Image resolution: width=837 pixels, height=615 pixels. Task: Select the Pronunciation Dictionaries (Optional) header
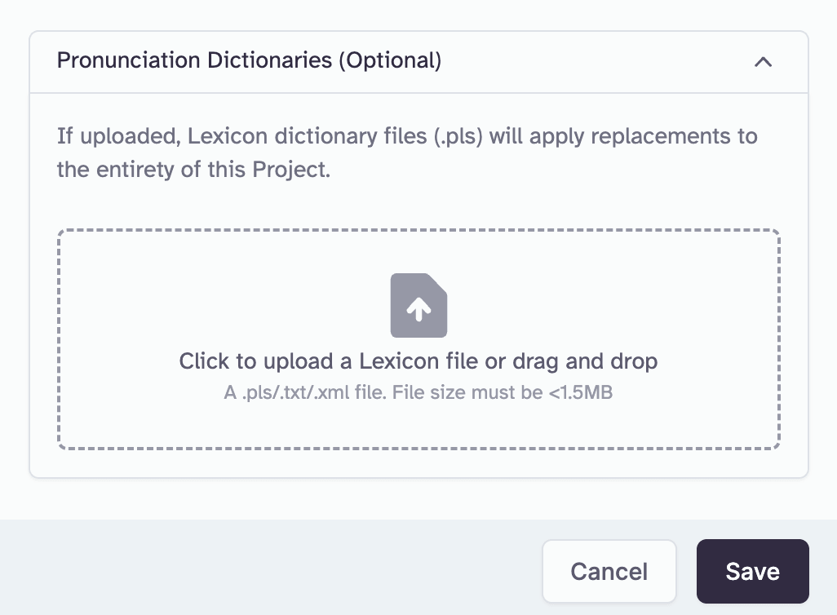tap(249, 60)
